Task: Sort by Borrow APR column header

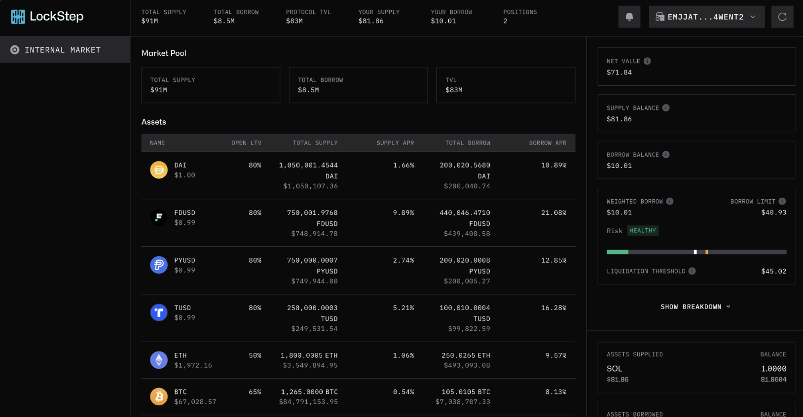Action: click(x=547, y=143)
